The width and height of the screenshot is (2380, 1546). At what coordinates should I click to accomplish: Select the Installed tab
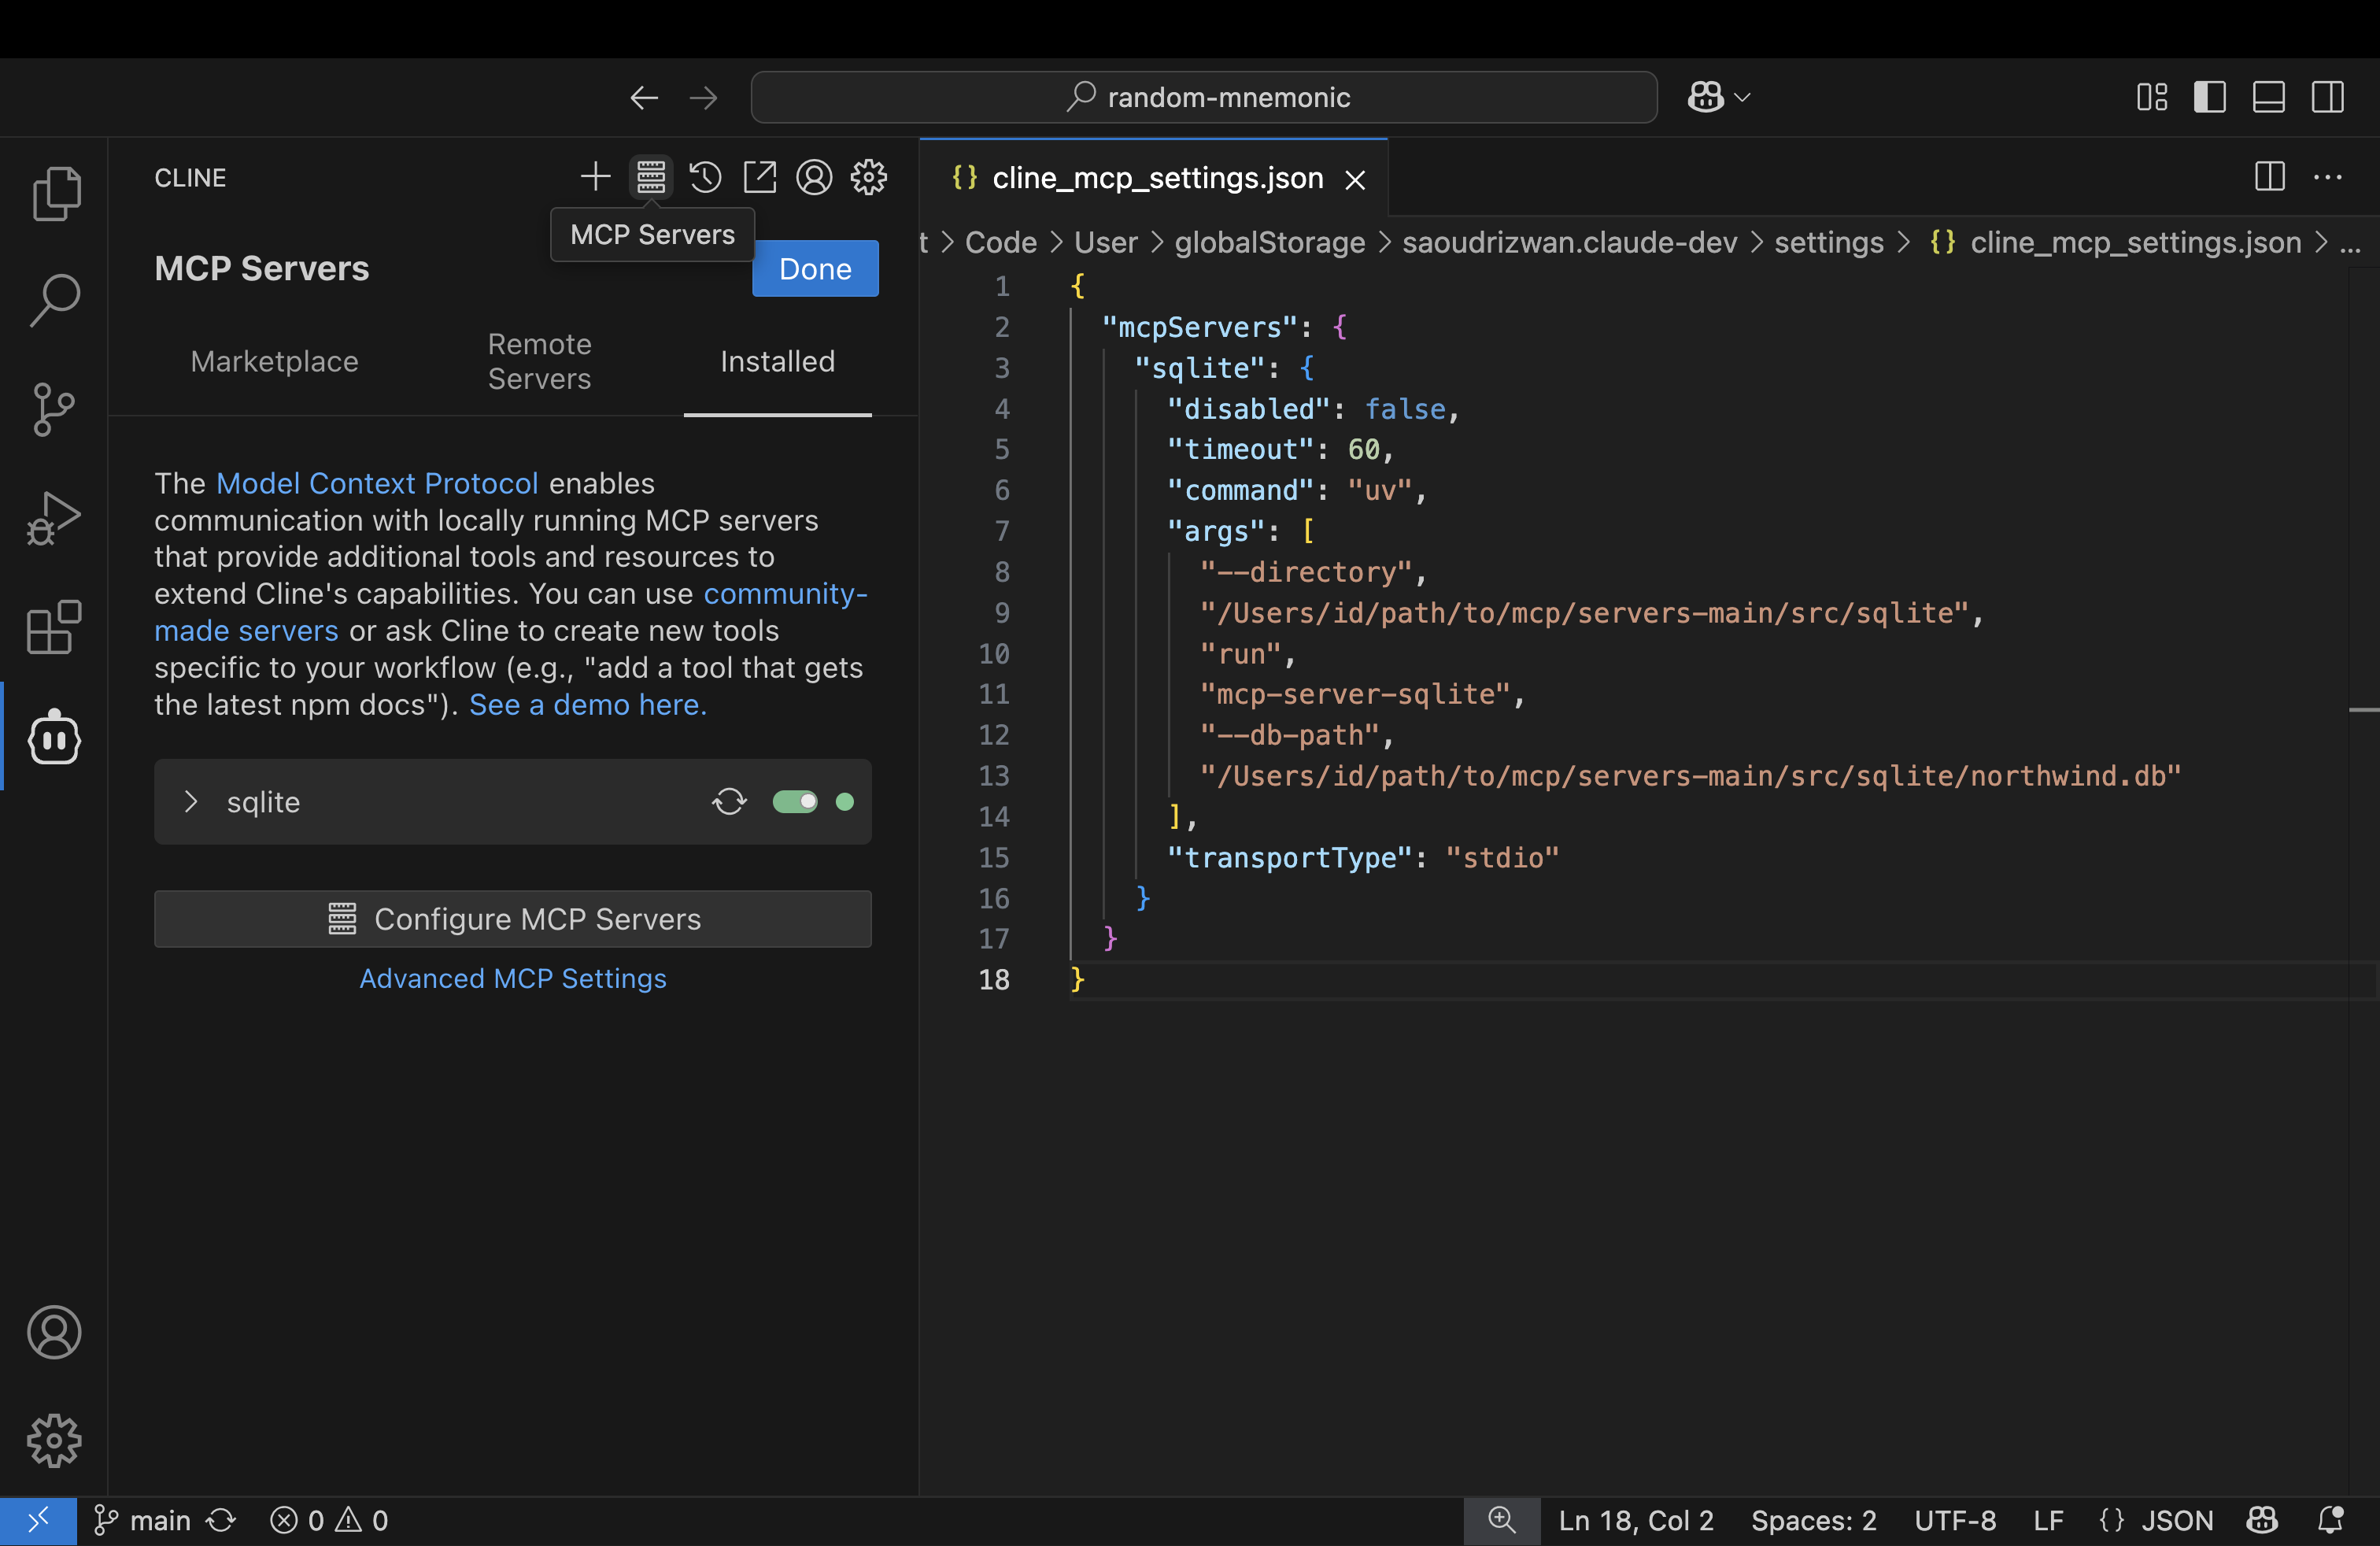(x=777, y=362)
